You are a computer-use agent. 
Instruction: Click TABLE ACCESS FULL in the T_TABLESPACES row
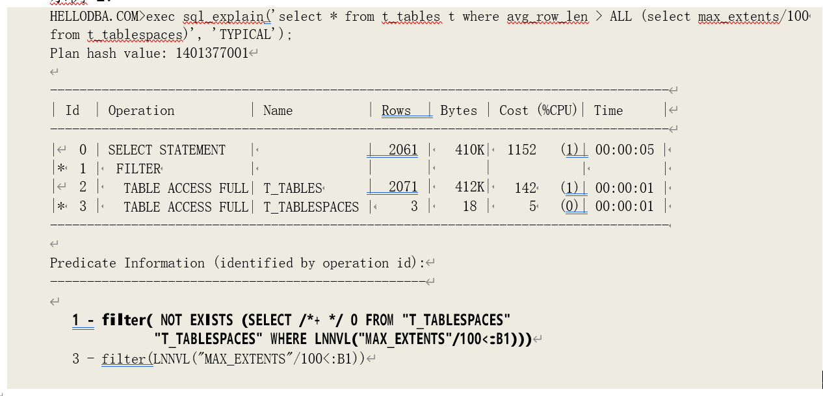click(x=186, y=207)
